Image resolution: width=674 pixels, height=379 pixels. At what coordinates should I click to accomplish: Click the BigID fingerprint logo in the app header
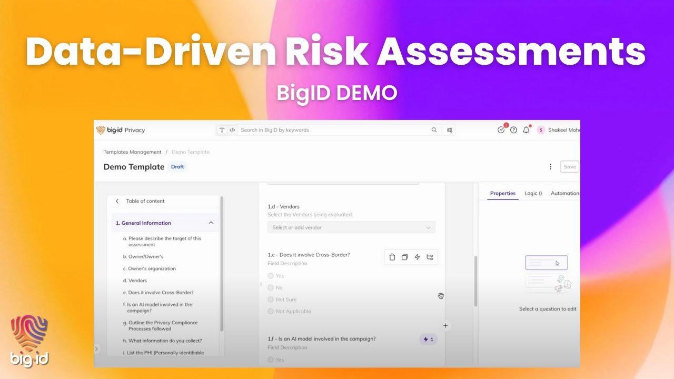pyautogui.click(x=101, y=130)
